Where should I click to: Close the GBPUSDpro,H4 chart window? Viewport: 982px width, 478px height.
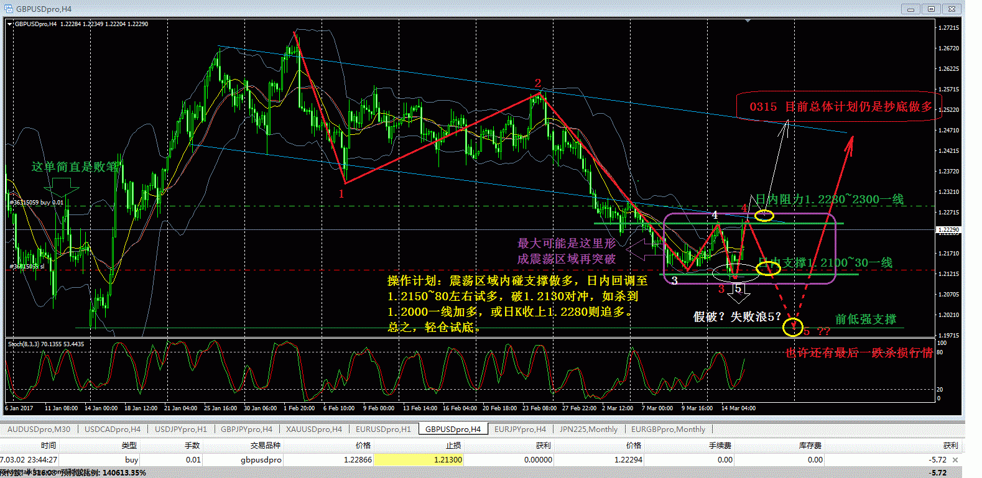pyautogui.click(x=952, y=9)
